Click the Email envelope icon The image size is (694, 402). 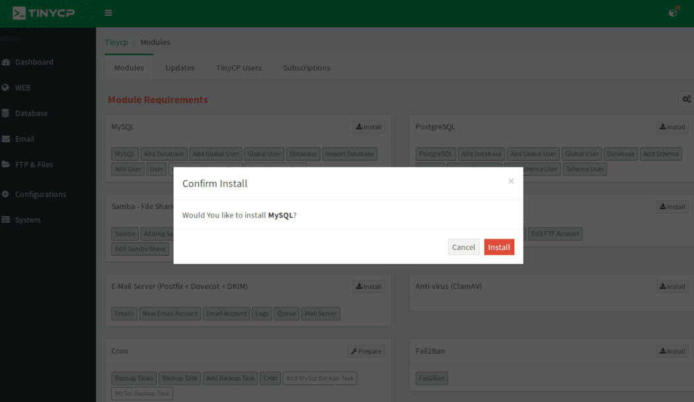pyautogui.click(x=6, y=139)
